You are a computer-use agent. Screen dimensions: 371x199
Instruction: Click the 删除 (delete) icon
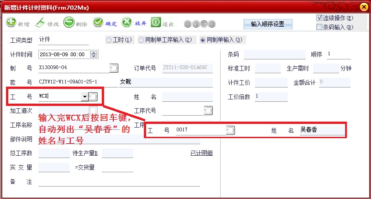point(69,23)
